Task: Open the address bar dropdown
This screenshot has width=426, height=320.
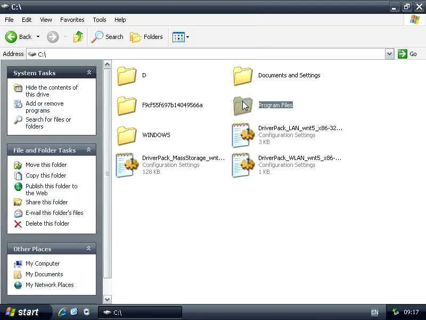Action: tap(389, 54)
